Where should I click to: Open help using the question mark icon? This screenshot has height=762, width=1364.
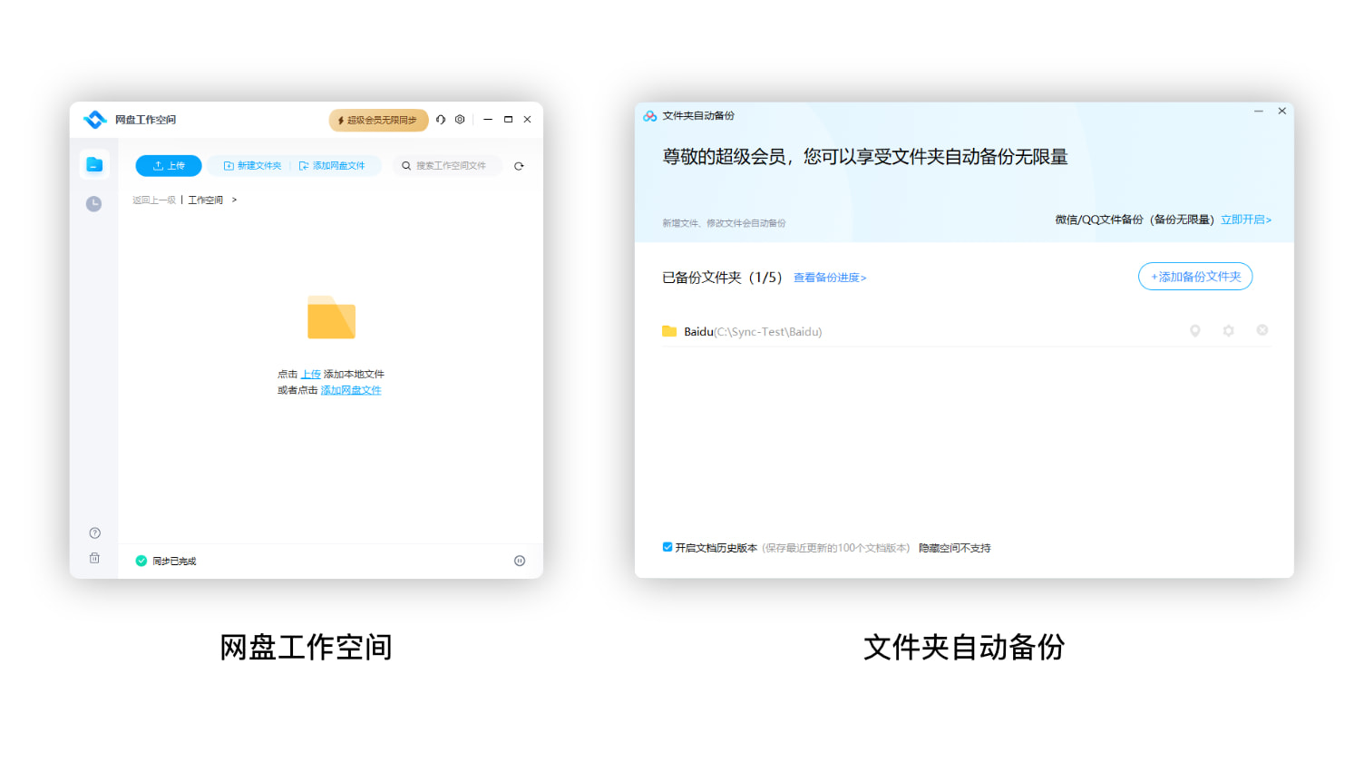pos(93,532)
